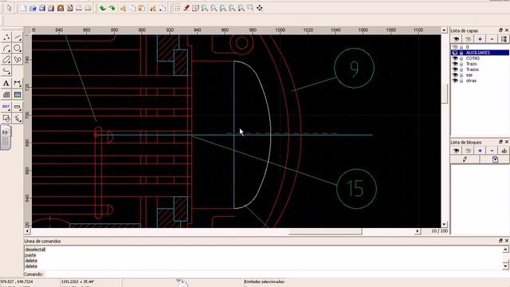Save the current drawing
The width and height of the screenshot is (510, 287).
click(x=42, y=8)
